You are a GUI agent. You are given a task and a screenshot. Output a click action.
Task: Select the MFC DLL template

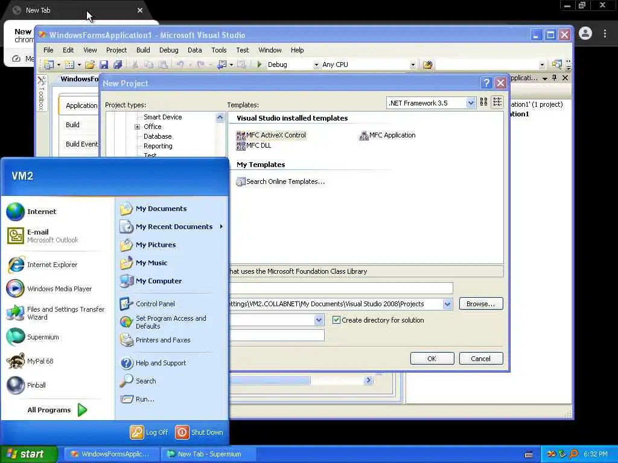point(253,145)
